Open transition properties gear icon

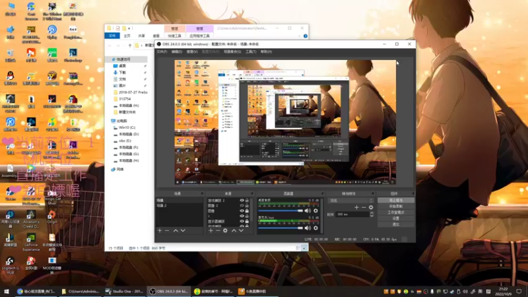(x=371, y=207)
